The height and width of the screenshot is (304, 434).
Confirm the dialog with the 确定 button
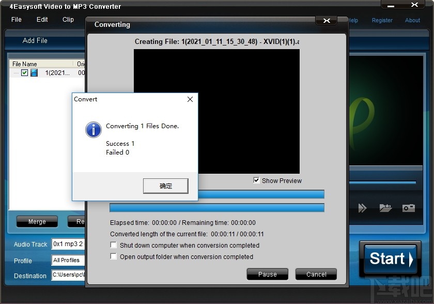(x=165, y=186)
